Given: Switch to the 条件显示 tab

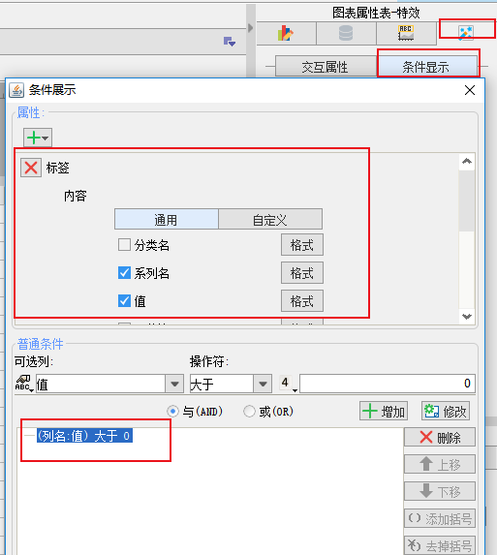Looking at the screenshot, I should pos(426,67).
